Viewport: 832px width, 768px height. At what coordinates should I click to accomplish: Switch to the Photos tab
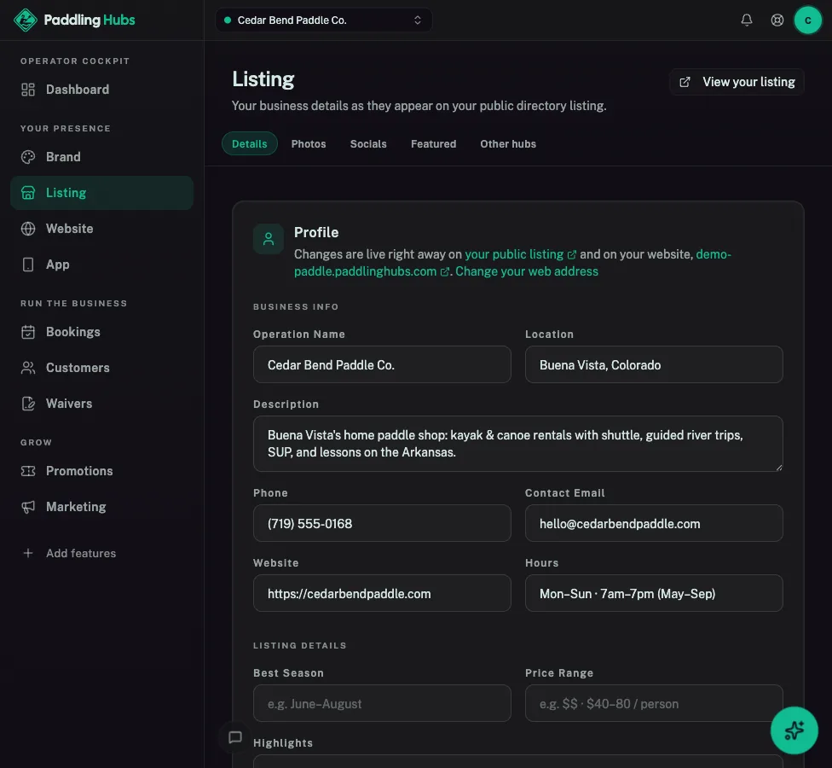pyautogui.click(x=309, y=144)
